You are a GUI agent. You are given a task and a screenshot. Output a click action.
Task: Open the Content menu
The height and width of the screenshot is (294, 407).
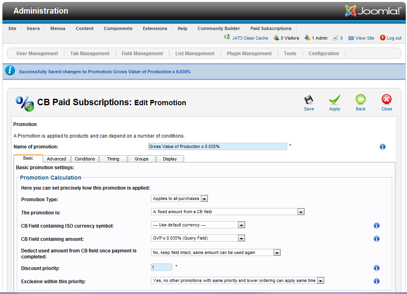click(x=85, y=28)
